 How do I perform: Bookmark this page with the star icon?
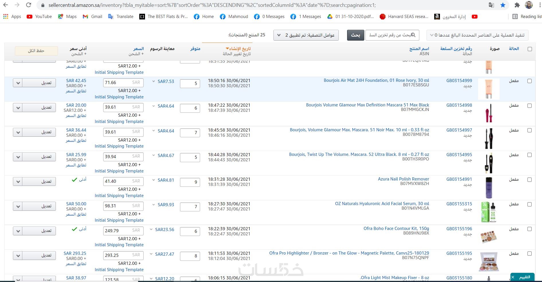(x=503, y=5)
